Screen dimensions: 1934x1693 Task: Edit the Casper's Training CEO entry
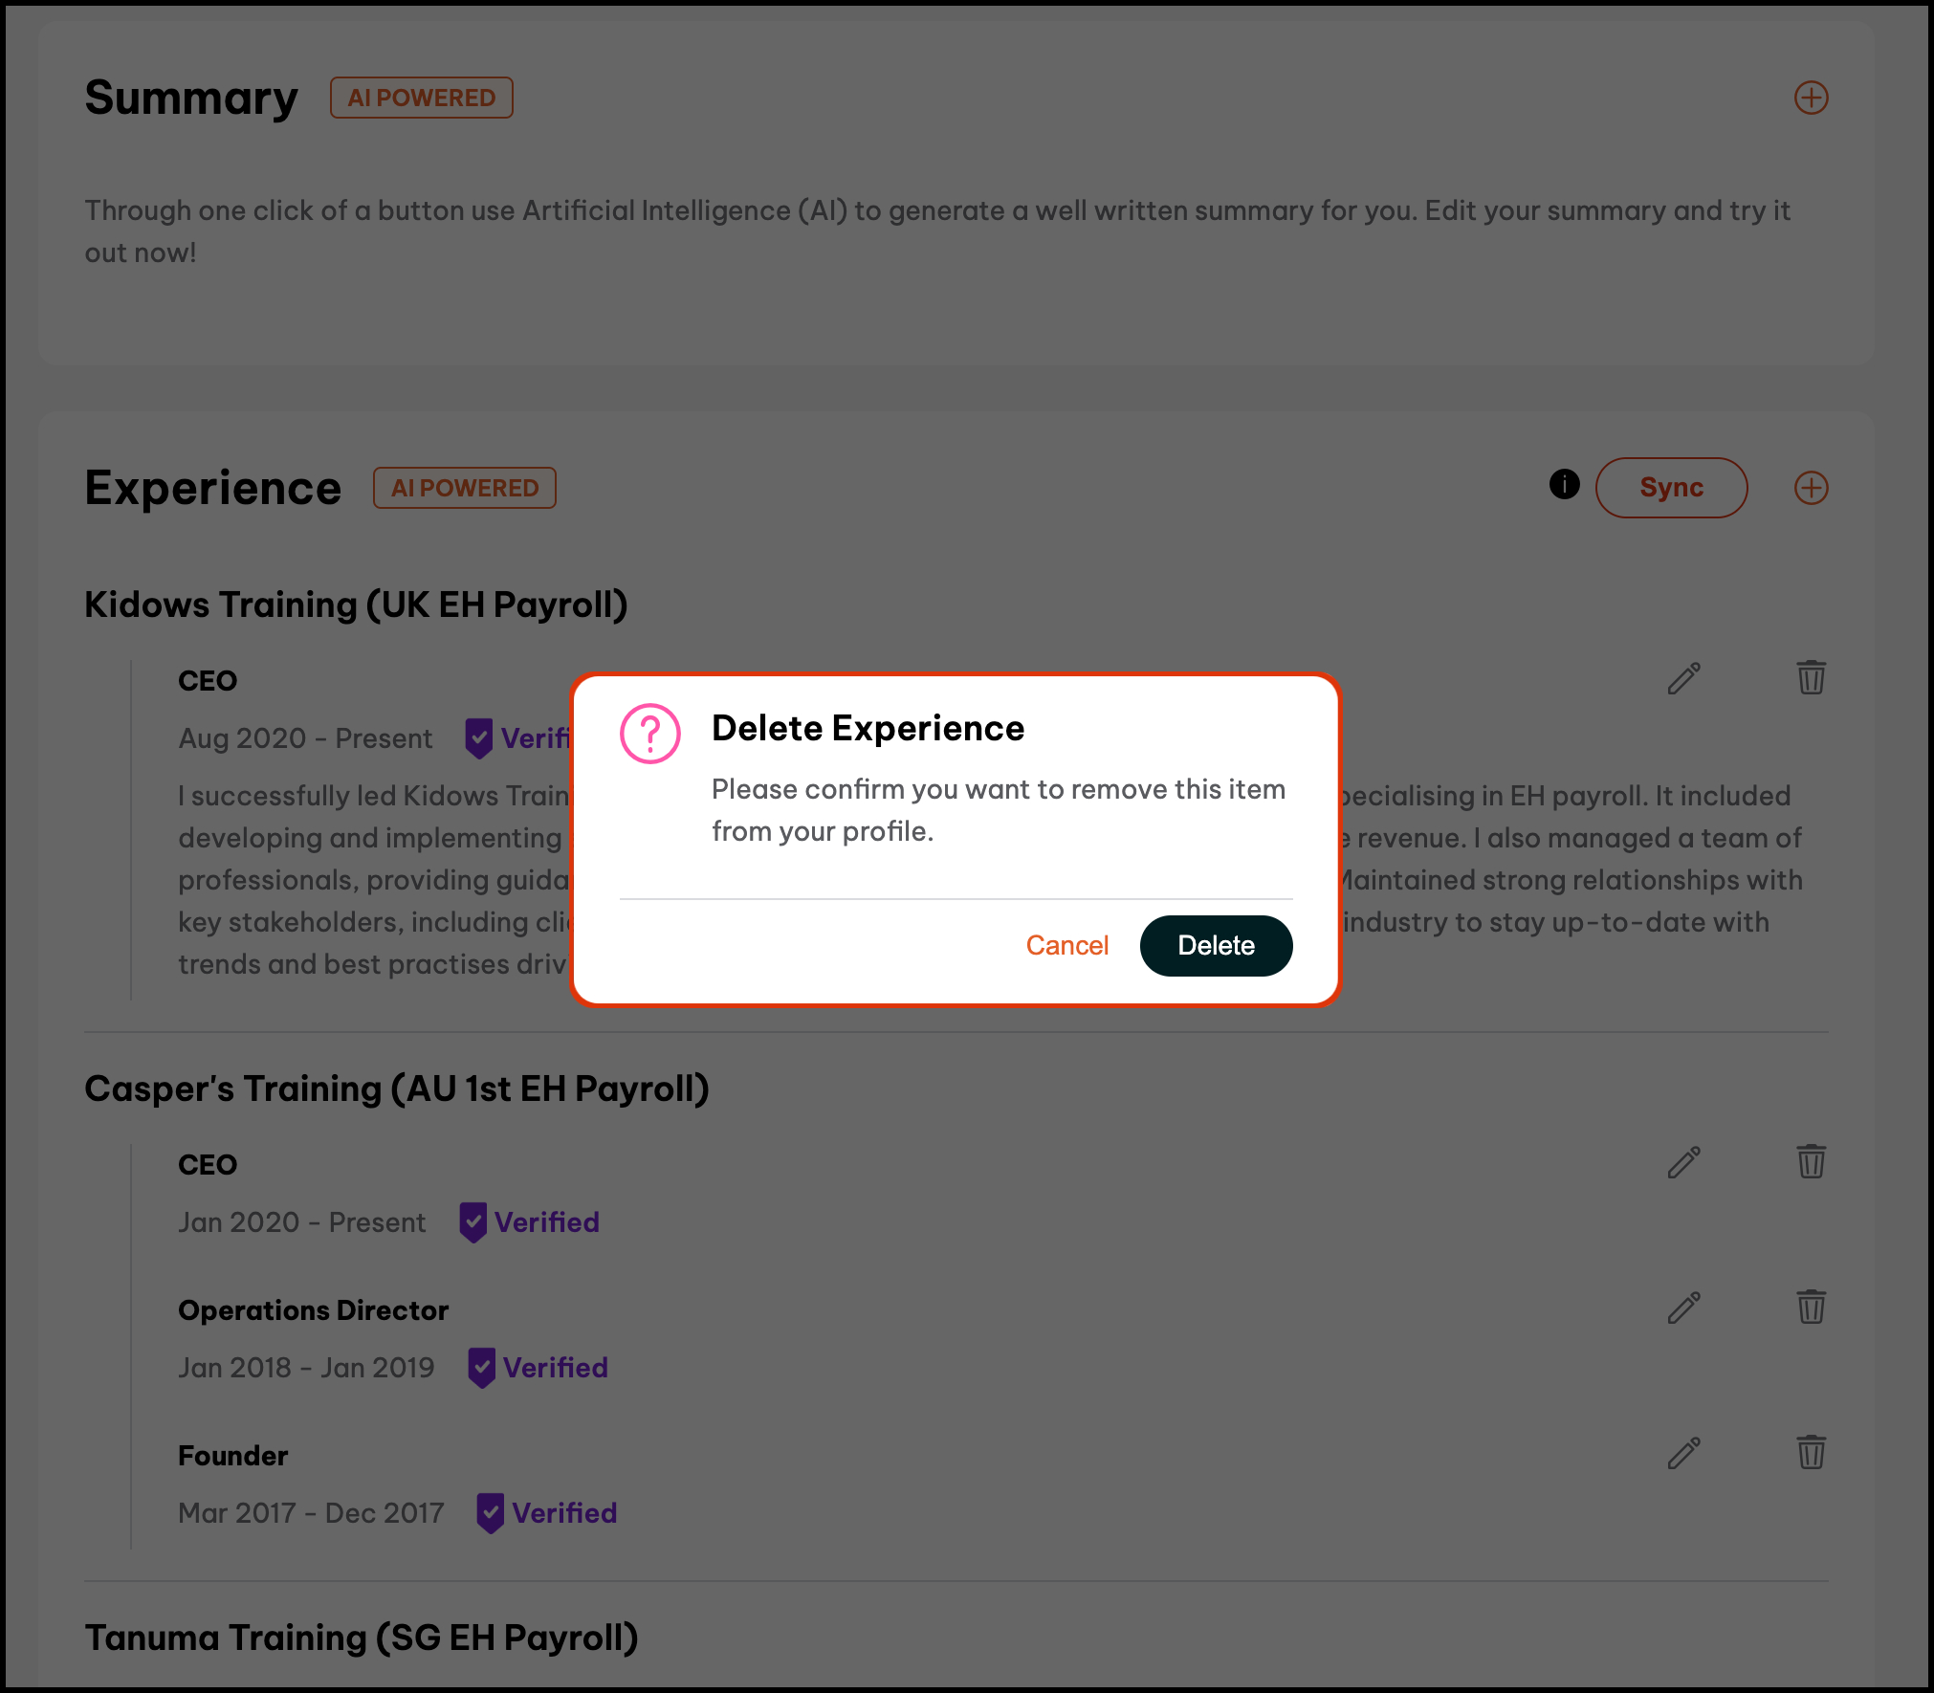coord(1683,1162)
